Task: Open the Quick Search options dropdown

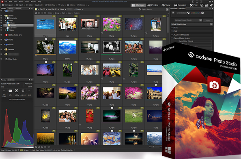Action: point(167,9)
